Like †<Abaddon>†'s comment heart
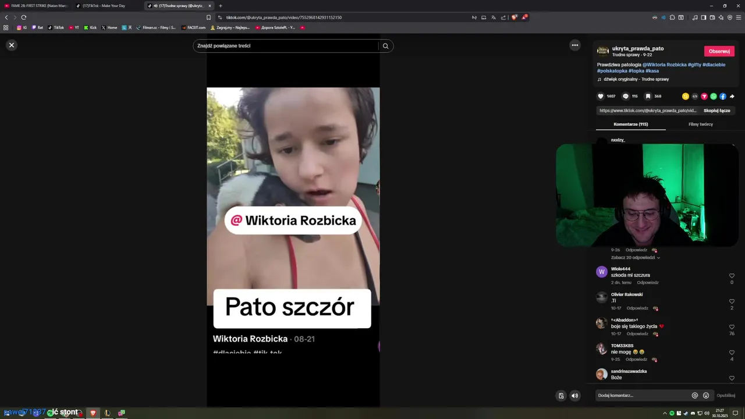The width and height of the screenshot is (745, 419). tap(732, 327)
